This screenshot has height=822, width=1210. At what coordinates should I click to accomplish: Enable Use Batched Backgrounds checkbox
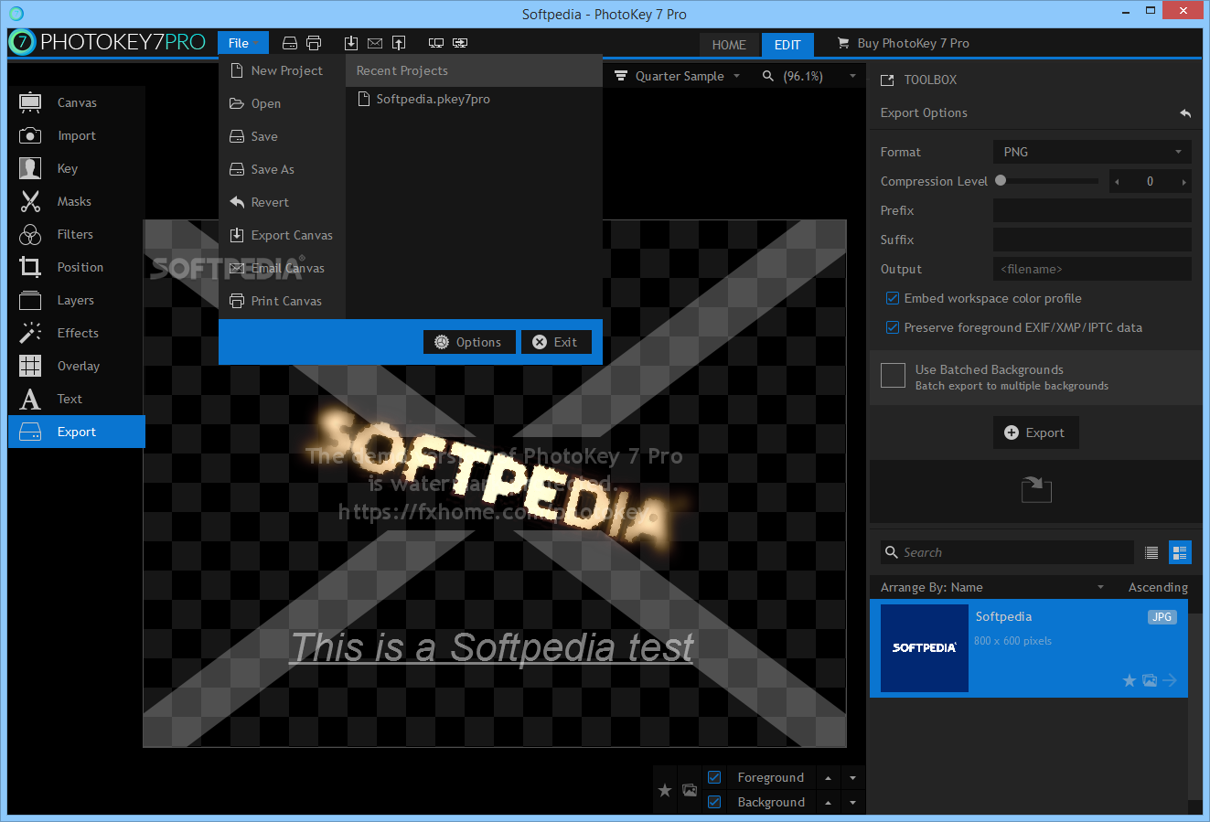[x=893, y=376]
